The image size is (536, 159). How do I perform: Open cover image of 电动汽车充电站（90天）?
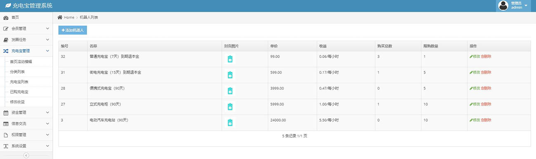click(230, 123)
